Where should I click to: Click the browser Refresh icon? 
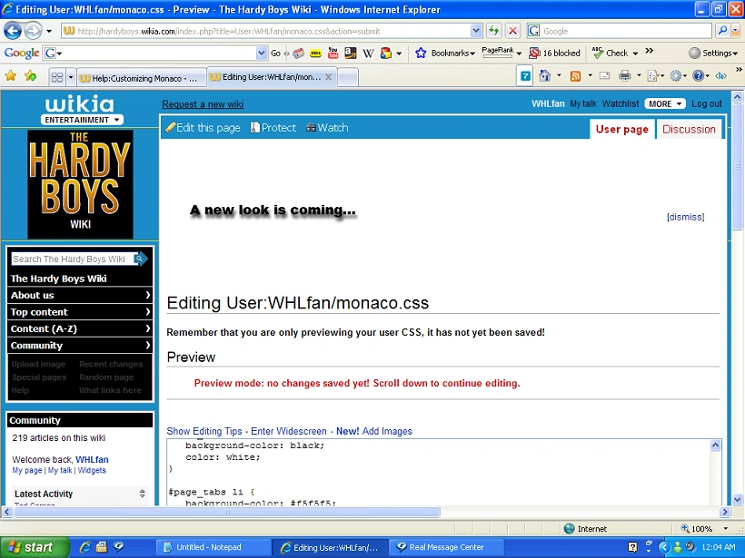(494, 31)
